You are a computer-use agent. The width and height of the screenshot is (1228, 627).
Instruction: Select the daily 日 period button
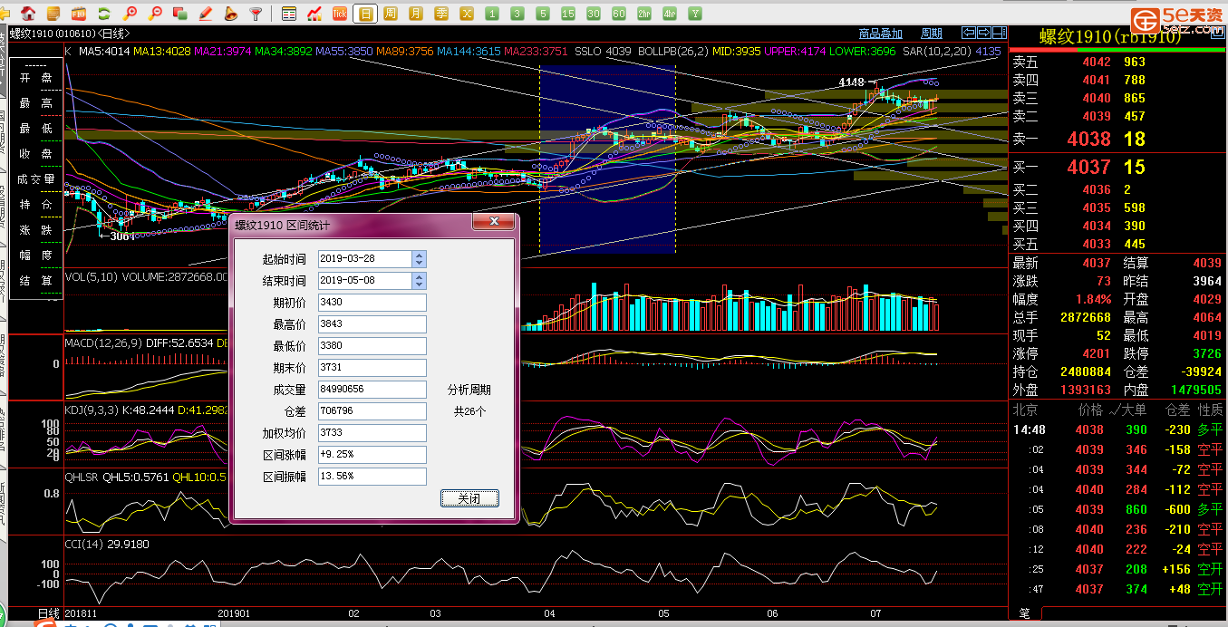coord(365,14)
